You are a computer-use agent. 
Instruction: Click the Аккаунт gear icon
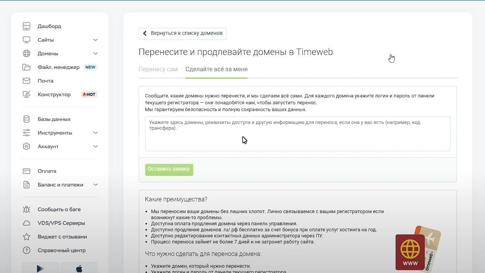(27, 146)
